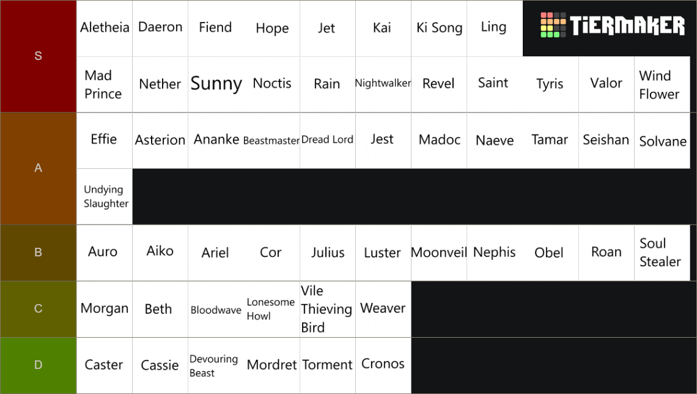Screen dimensions: 697x394
Task: Select the Undying Slaughter tile
Action: (x=105, y=196)
